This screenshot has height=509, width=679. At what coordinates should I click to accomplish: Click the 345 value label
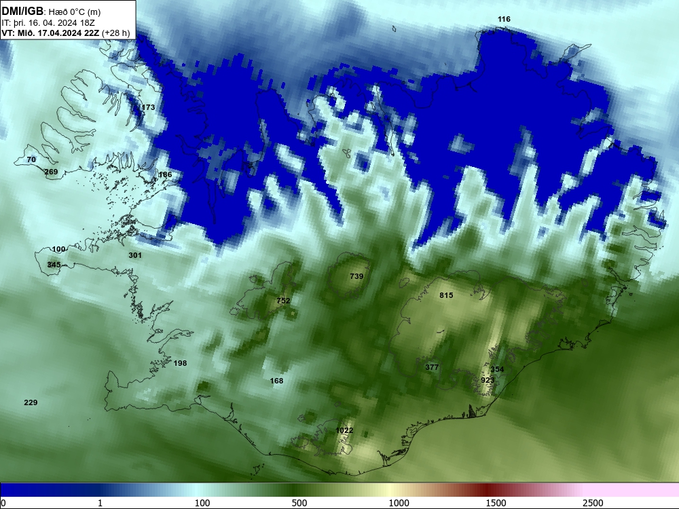(54, 265)
